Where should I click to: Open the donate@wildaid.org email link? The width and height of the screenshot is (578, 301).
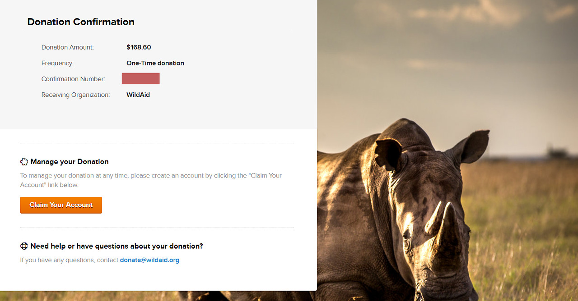pos(149,260)
